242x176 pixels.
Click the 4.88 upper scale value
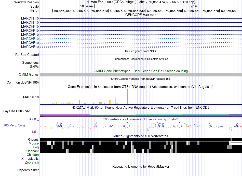[x=33, y=119]
